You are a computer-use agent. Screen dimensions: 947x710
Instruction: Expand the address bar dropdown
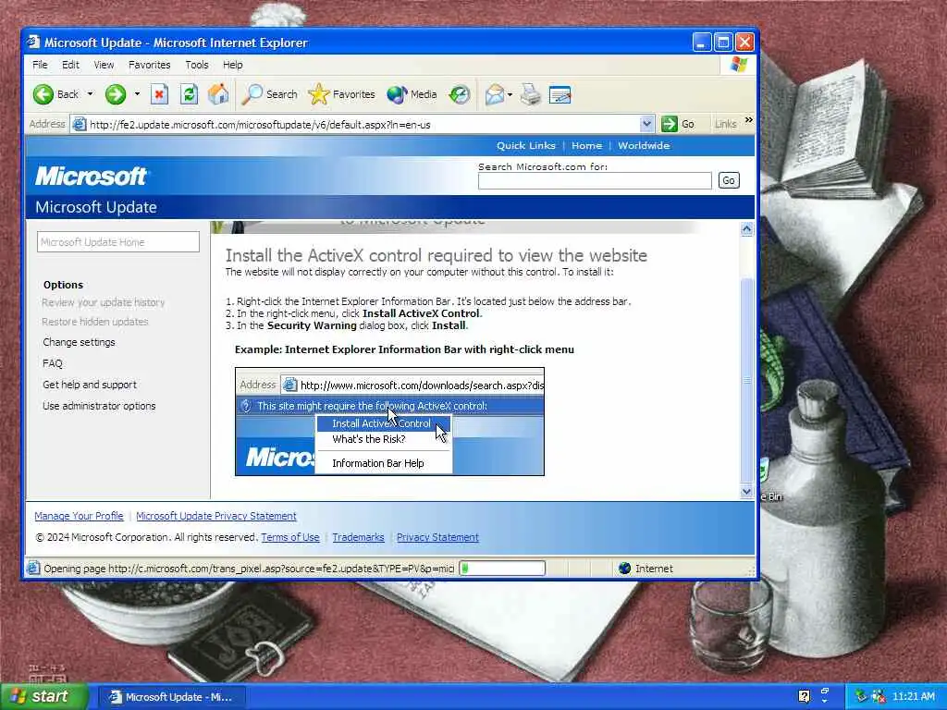tap(646, 125)
